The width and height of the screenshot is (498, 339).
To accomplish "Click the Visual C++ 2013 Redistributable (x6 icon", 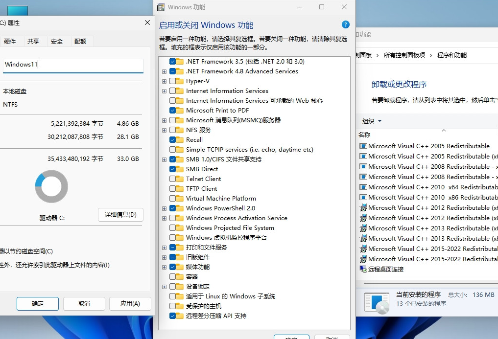I will coord(363,228).
